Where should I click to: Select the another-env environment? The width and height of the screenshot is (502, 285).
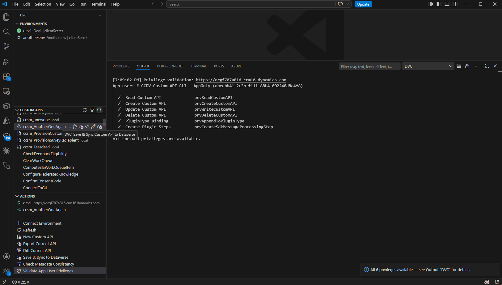click(60, 38)
